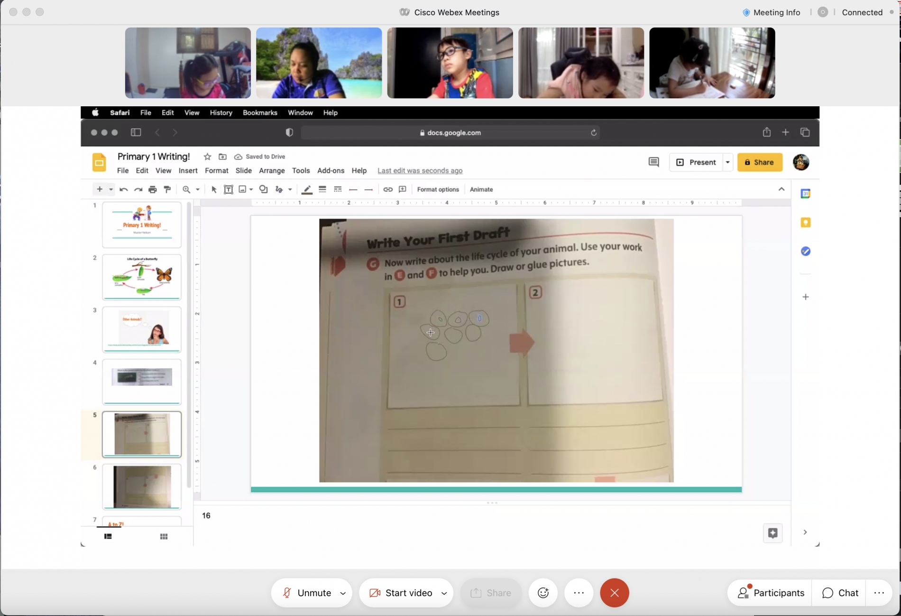The height and width of the screenshot is (616, 901).
Task: Expand the Insert image dropdown arrow
Action: click(x=251, y=189)
